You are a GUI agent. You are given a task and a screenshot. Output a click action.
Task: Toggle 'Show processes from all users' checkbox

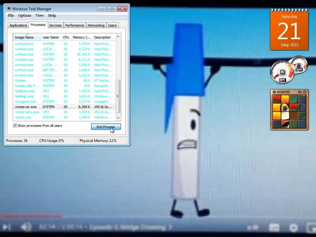[15, 126]
